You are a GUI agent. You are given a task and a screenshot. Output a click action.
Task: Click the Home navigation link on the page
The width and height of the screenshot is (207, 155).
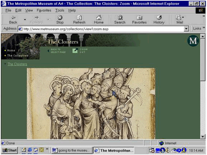[x=11, y=50]
